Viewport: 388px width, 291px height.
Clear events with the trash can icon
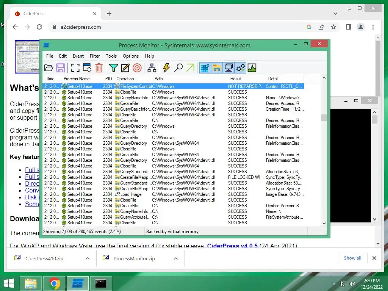click(99, 68)
